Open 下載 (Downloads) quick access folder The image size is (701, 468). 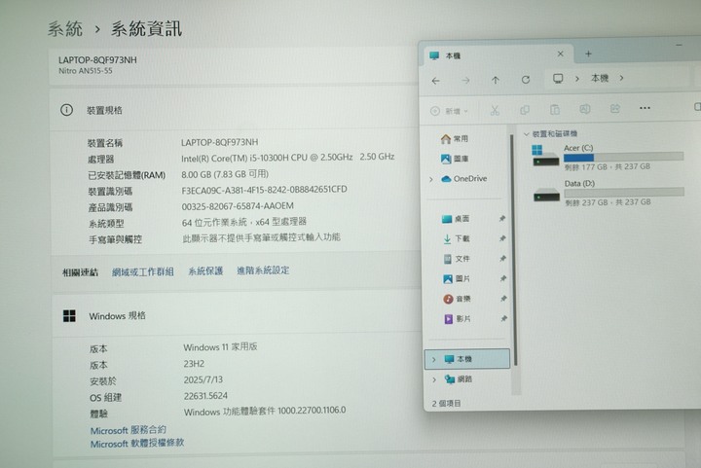tap(456, 239)
